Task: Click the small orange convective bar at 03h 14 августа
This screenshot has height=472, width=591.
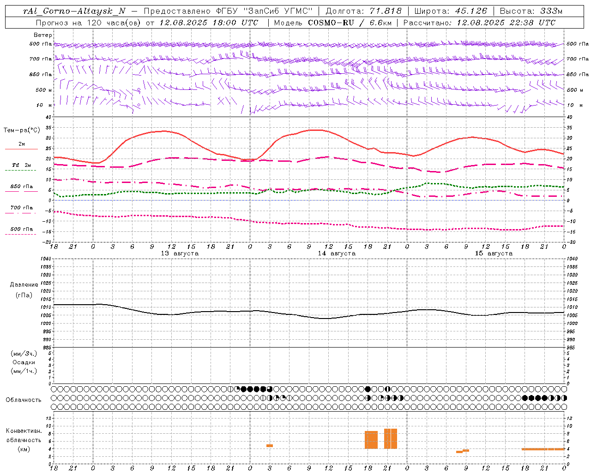Action: 270,446
